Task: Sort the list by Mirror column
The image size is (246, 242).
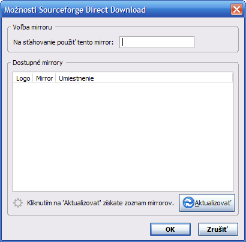Action: tap(44, 78)
